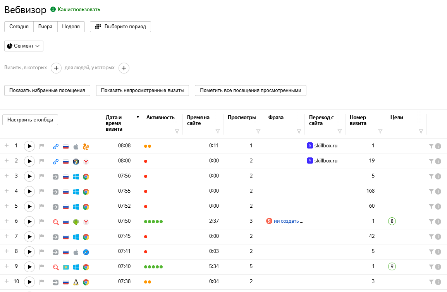Click the search-source icon in visit 6
Image resolution: width=447 pixels, height=292 pixels.
56,222
